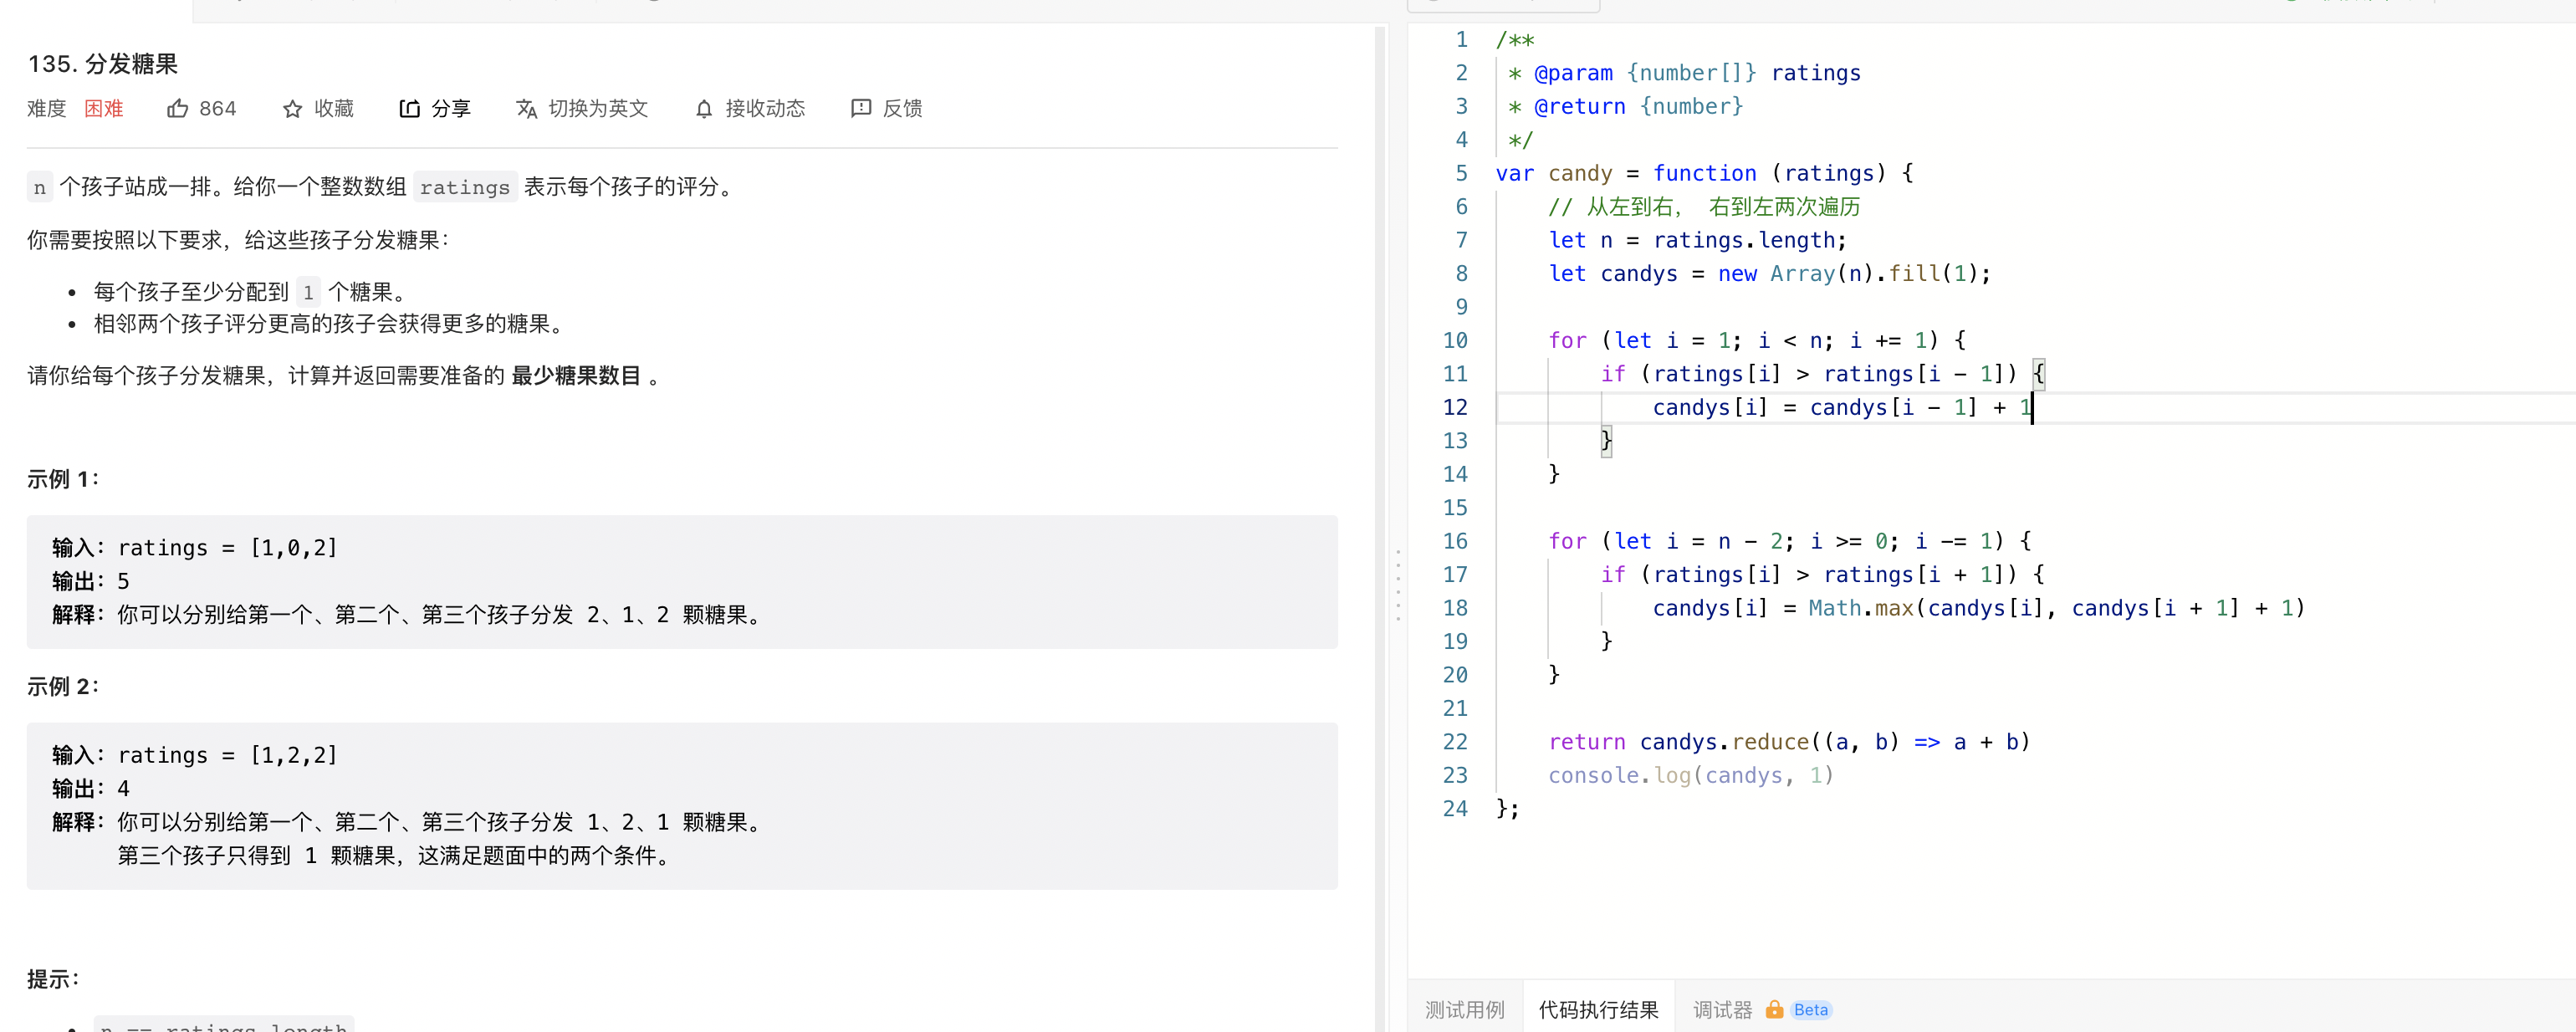Click the feedback icon beside 反馈
The image size is (2576, 1032).
click(860, 109)
